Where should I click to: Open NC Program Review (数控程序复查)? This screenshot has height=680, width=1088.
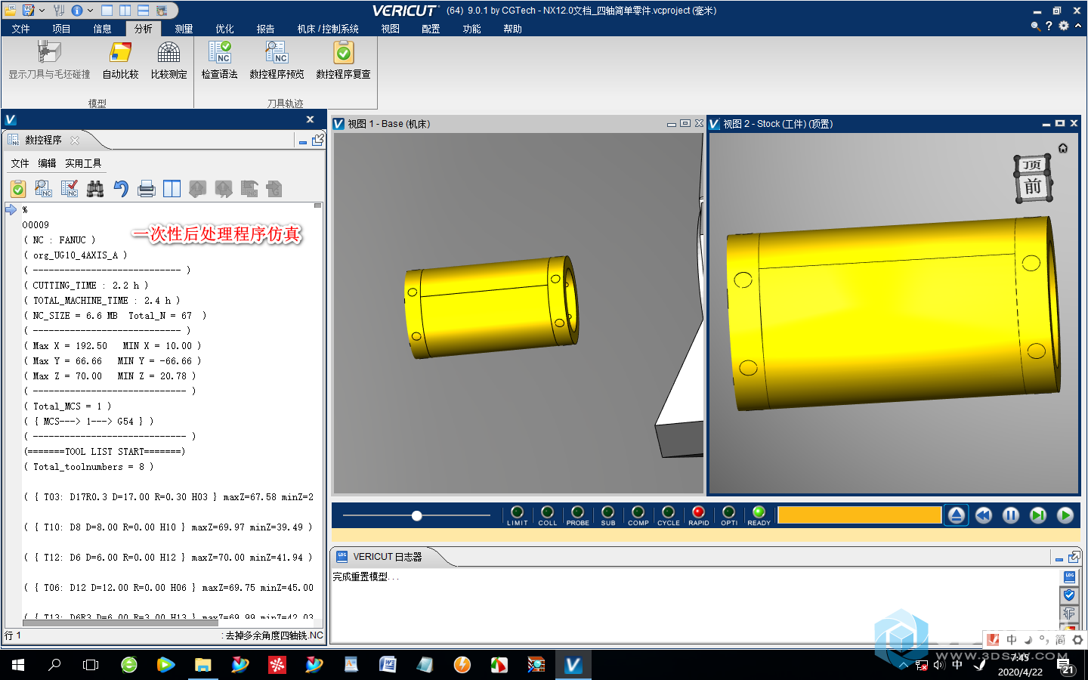tap(343, 53)
